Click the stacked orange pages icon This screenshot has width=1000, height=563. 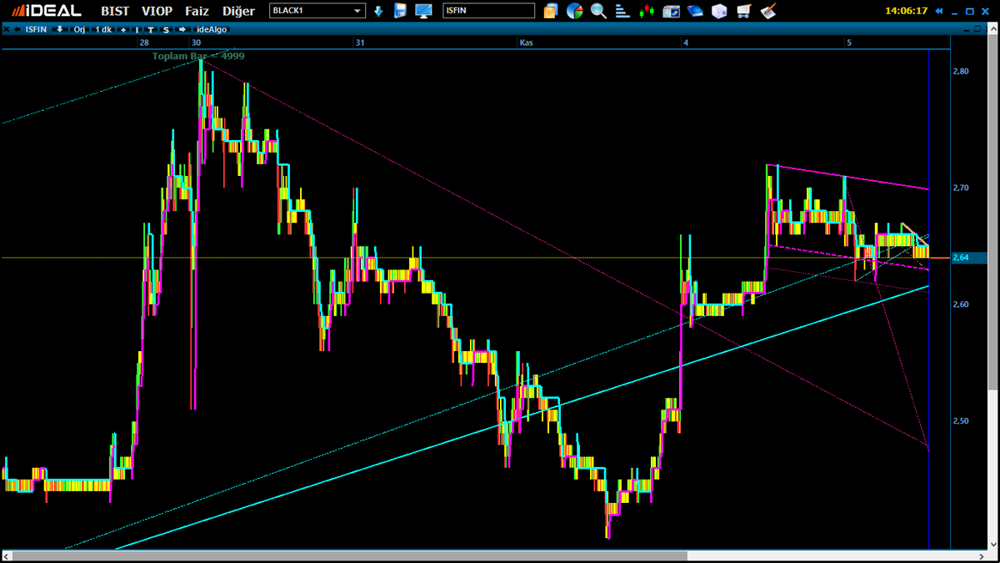click(551, 11)
